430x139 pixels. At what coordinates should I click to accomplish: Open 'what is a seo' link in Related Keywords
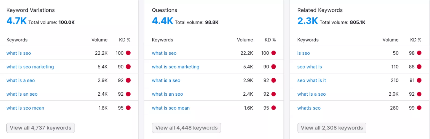(x=311, y=94)
